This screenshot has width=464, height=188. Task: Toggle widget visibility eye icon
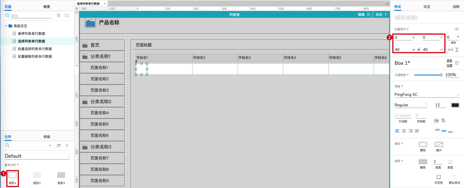click(457, 29)
